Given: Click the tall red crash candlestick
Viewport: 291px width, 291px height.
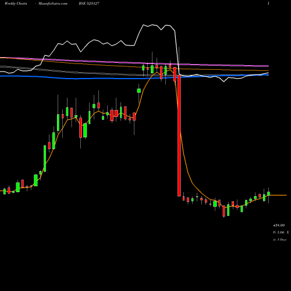Looking at the screenshot, I should tap(179, 136).
